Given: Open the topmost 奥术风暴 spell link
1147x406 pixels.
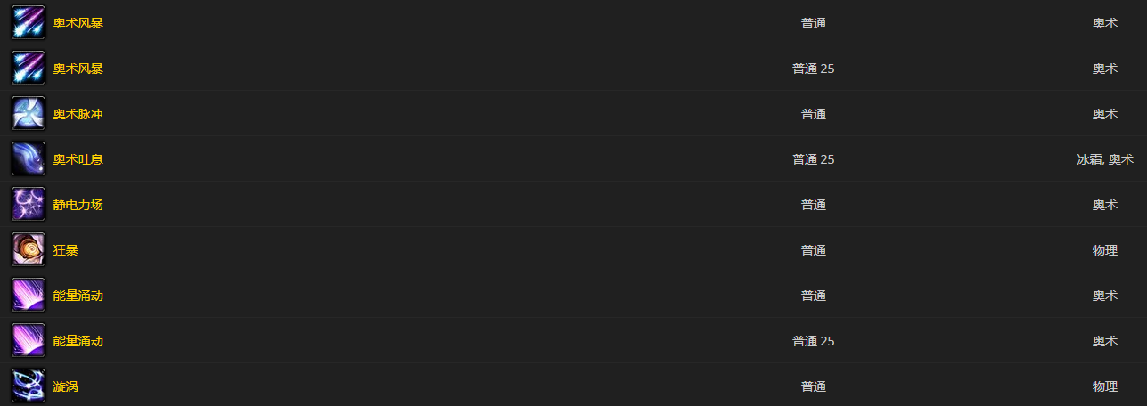Looking at the screenshot, I should pos(78,23).
